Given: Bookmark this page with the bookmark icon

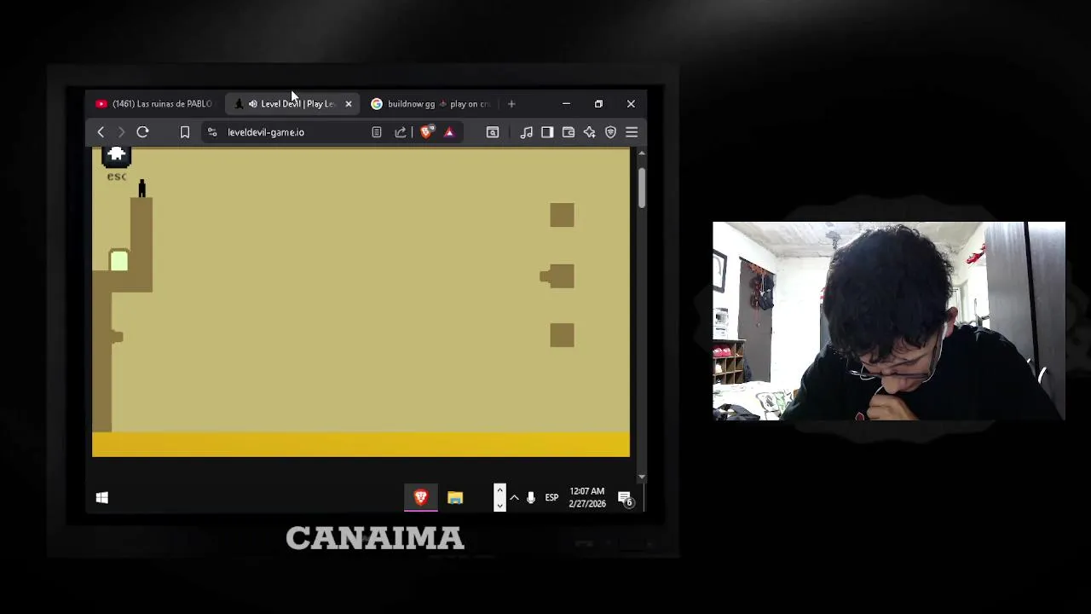Looking at the screenshot, I should 184,132.
